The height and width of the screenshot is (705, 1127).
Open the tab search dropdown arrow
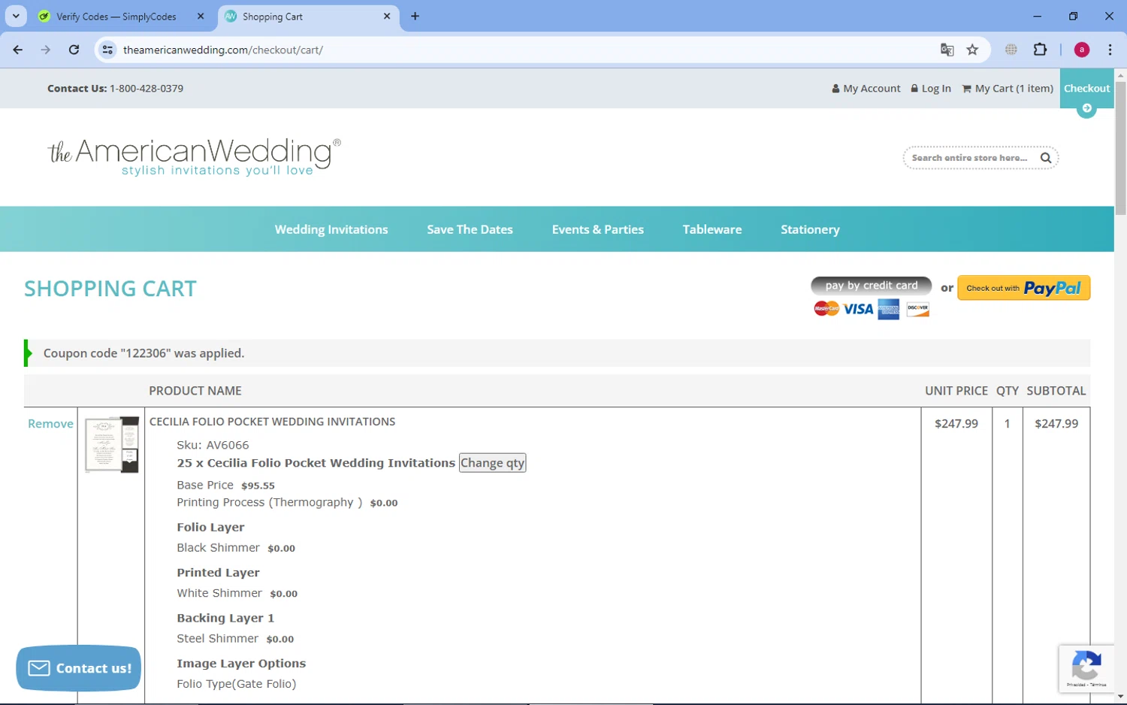[16, 16]
